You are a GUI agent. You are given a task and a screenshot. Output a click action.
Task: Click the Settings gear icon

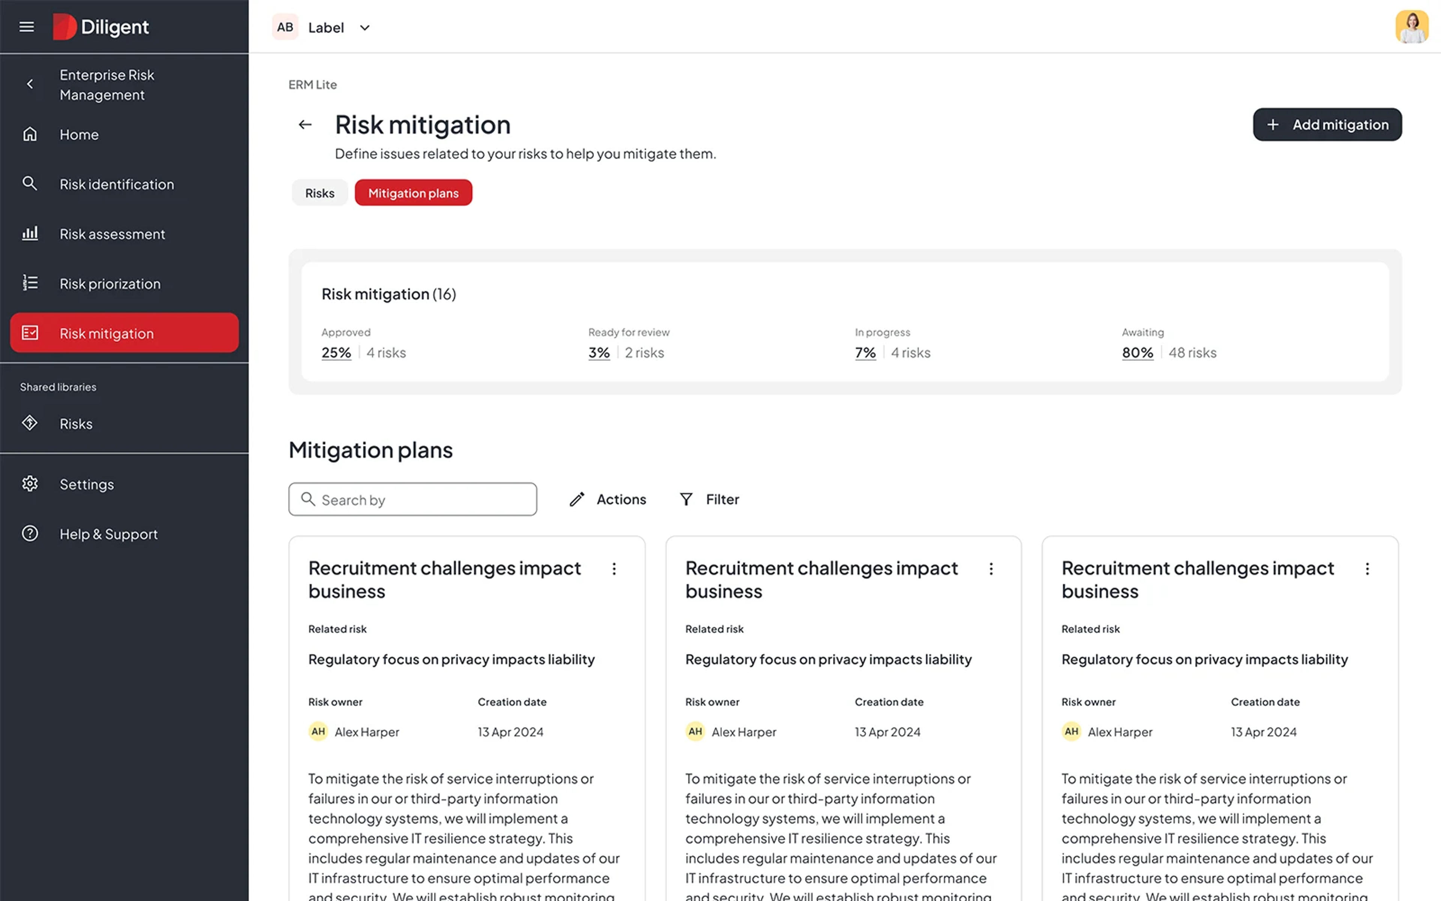[x=30, y=484]
